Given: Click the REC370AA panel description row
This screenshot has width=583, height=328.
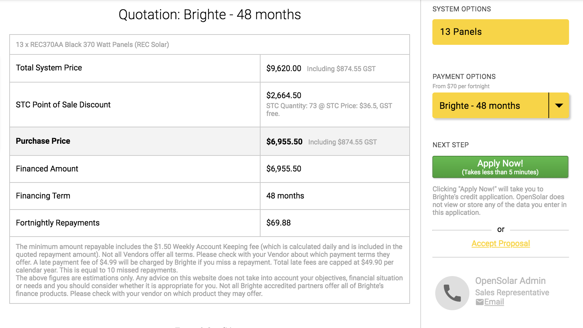Looking at the screenshot, I should pos(210,44).
